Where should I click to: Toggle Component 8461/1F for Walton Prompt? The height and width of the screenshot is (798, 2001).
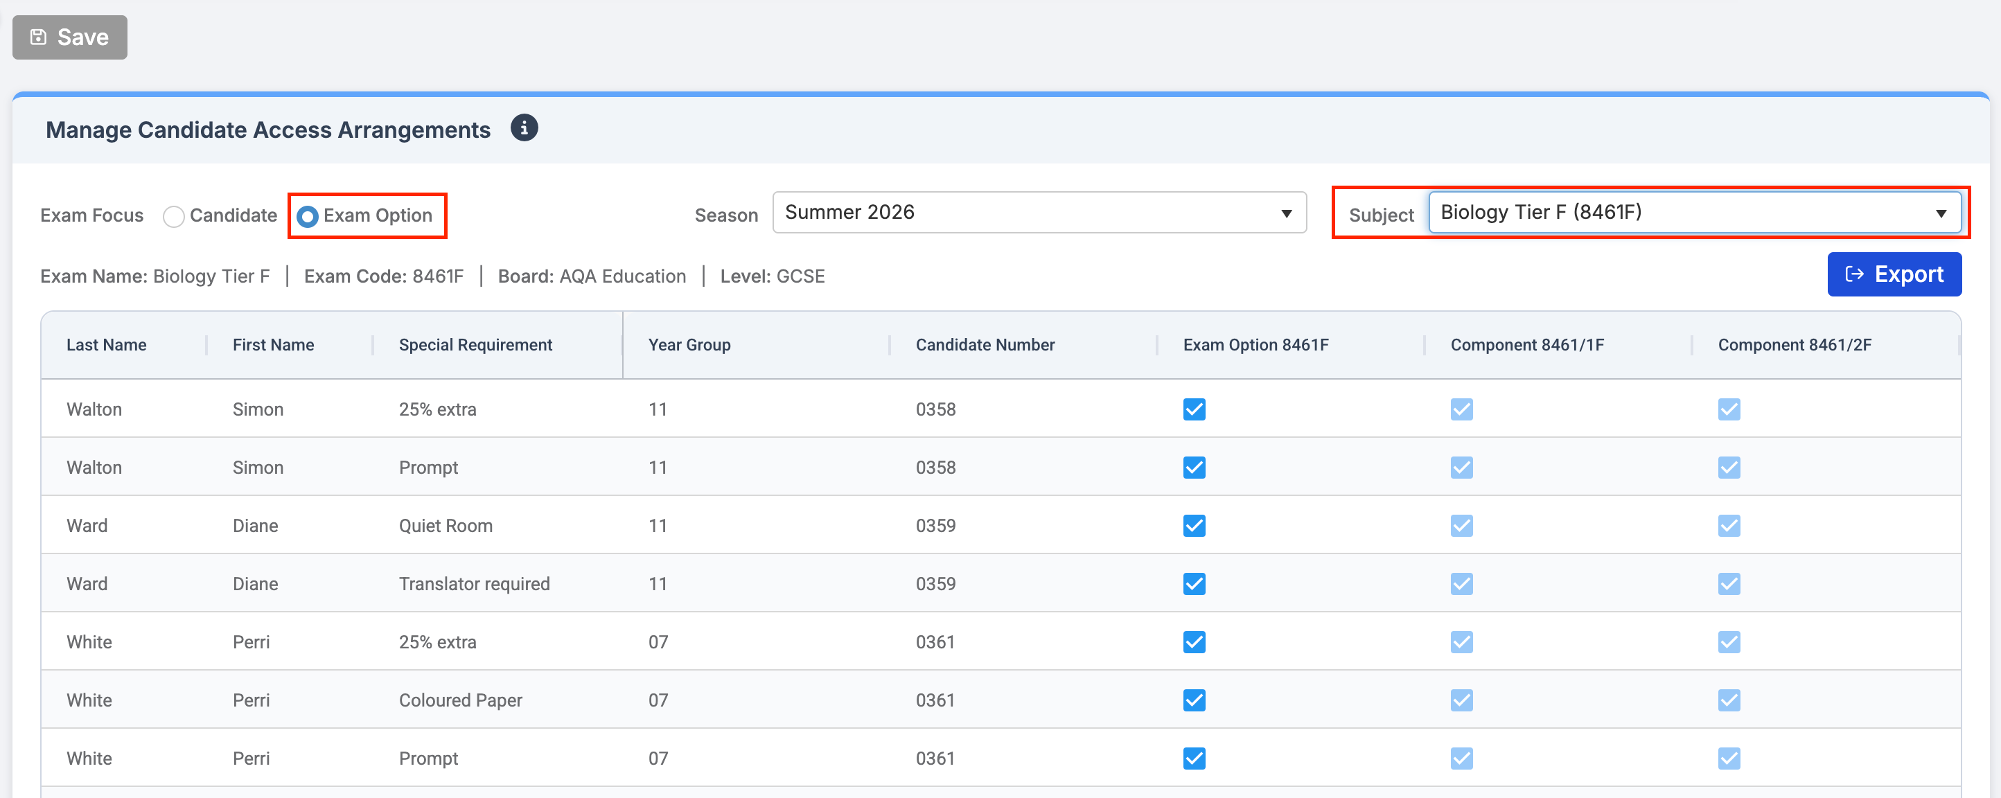1461,468
